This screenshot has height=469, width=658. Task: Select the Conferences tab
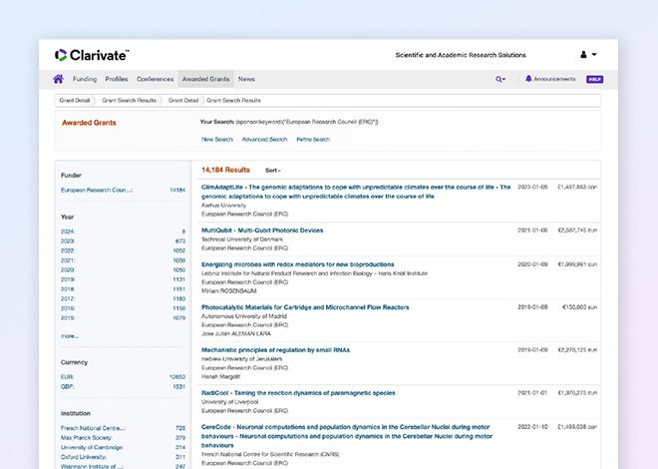[155, 79]
